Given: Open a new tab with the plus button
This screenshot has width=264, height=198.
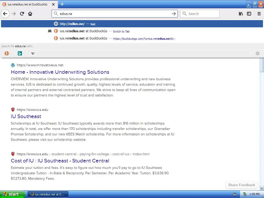Looking at the screenshot, I should coord(62,4).
